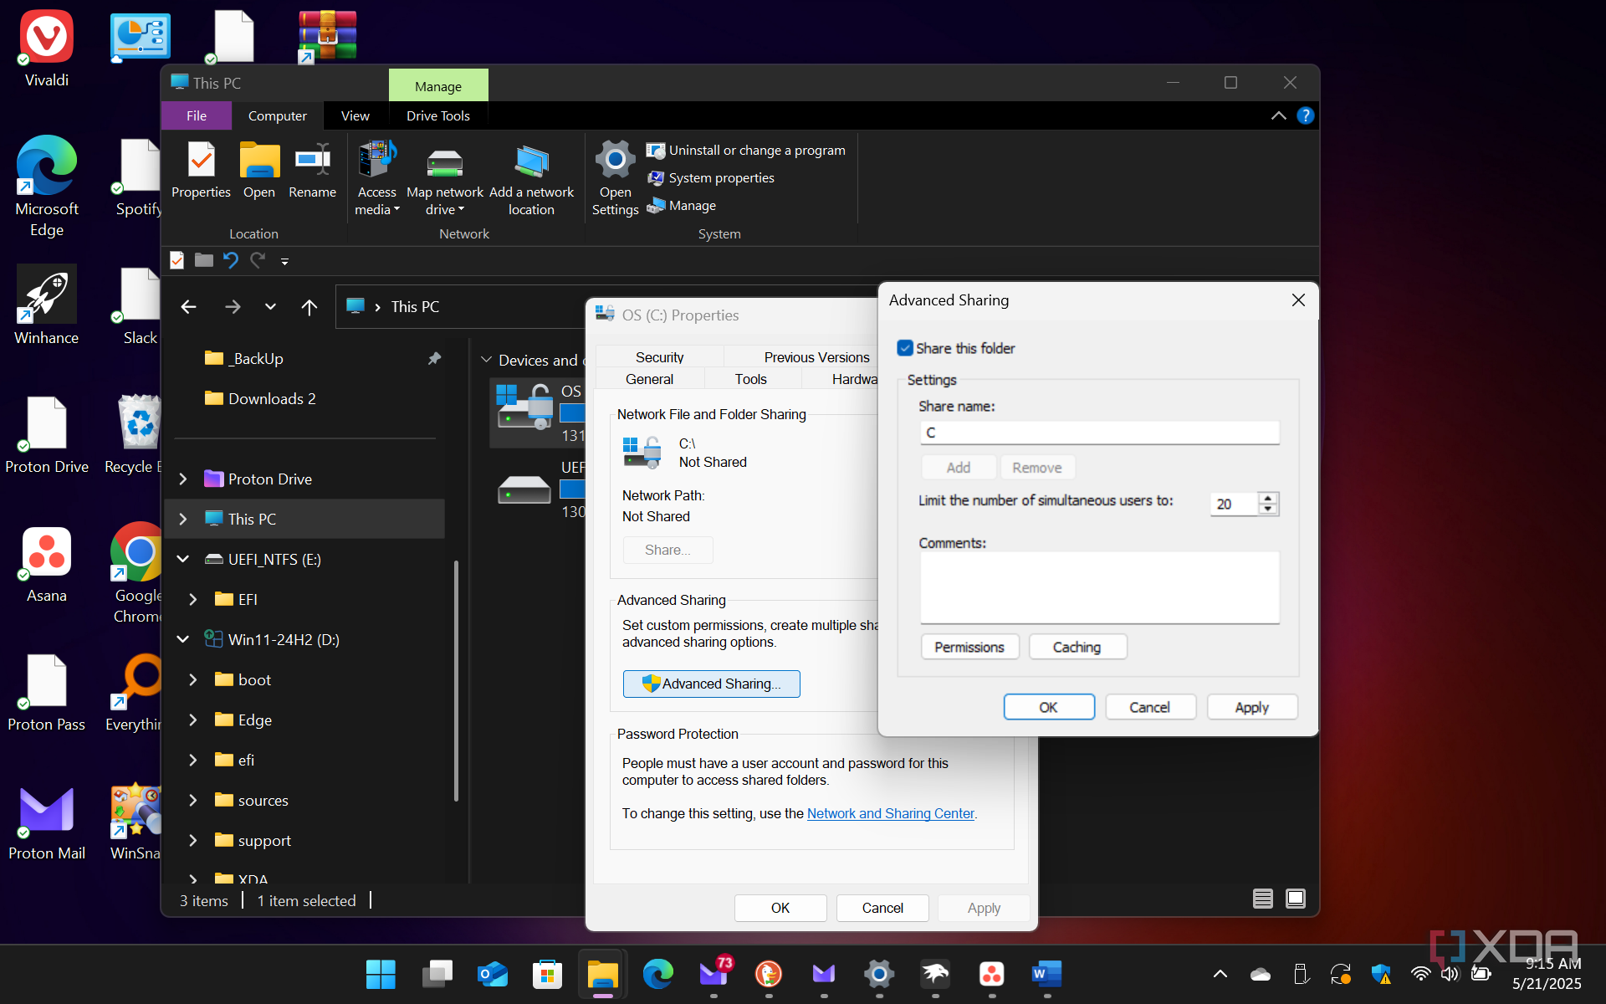This screenshot has height=1004, width=1606.
Task: Click the new folder quick access icon
Action: click(203, 261)
